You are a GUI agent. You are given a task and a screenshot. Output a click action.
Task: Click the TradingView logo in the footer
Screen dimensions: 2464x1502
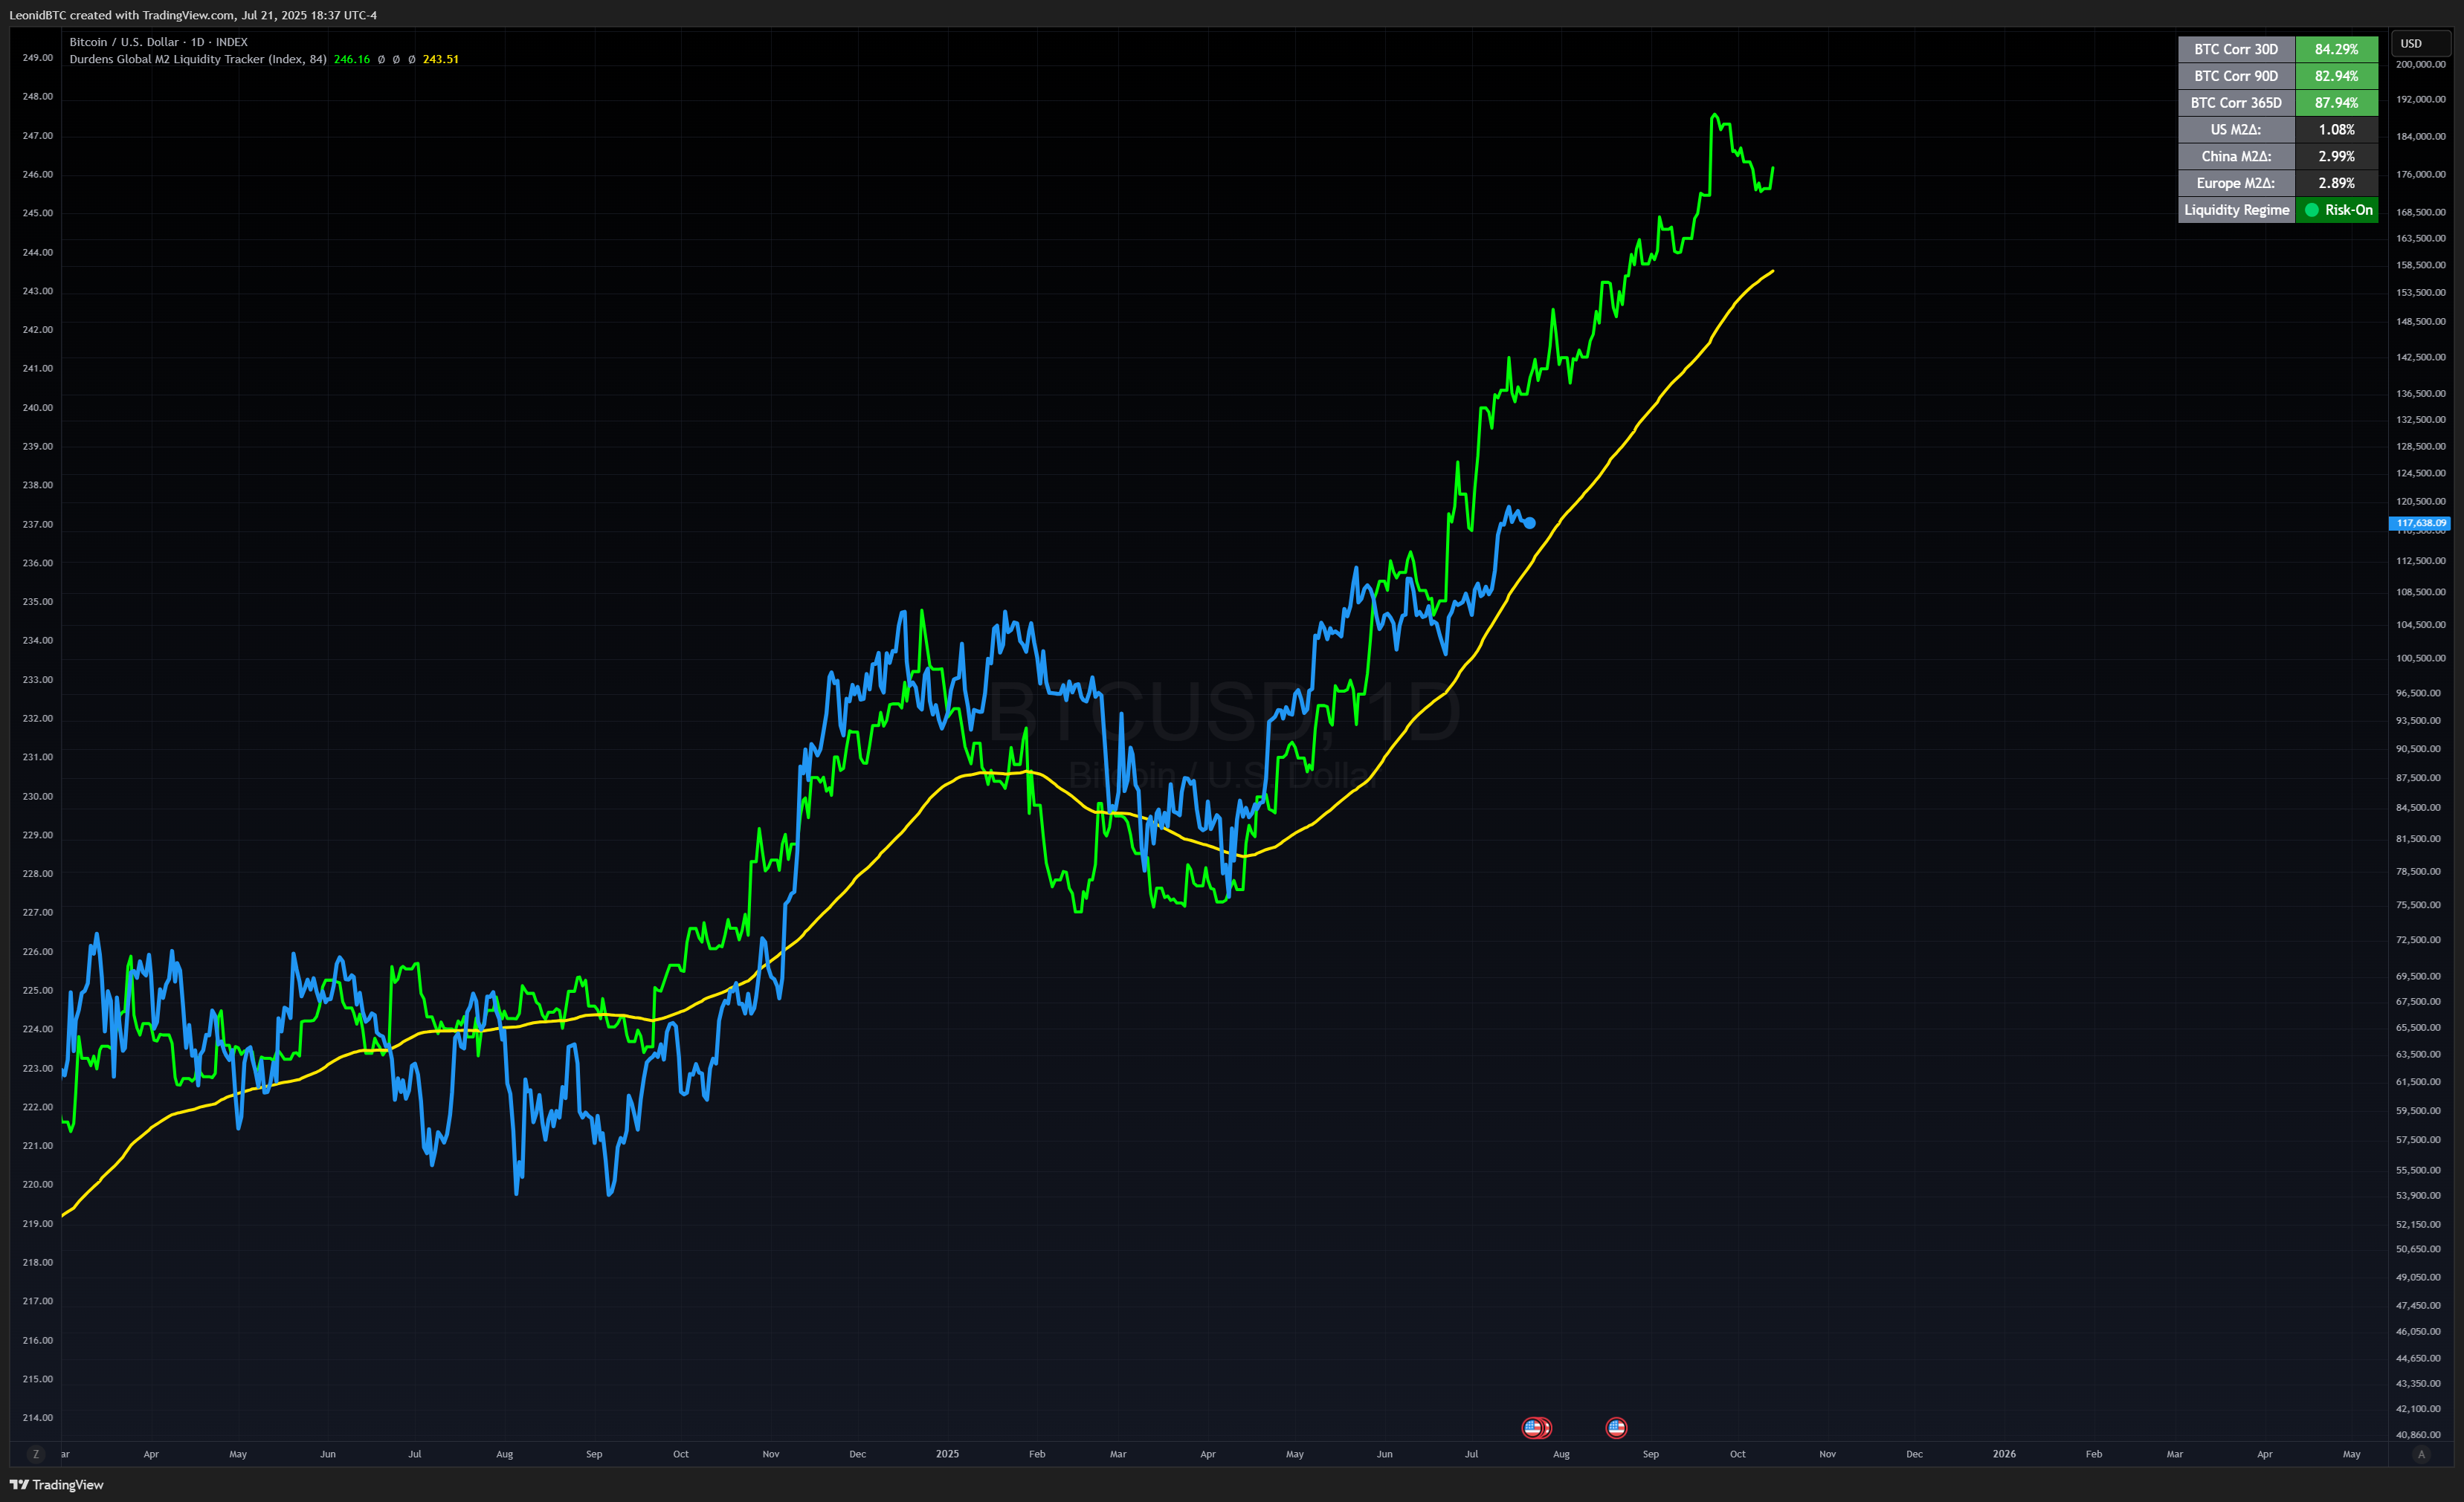[56, 1484]
